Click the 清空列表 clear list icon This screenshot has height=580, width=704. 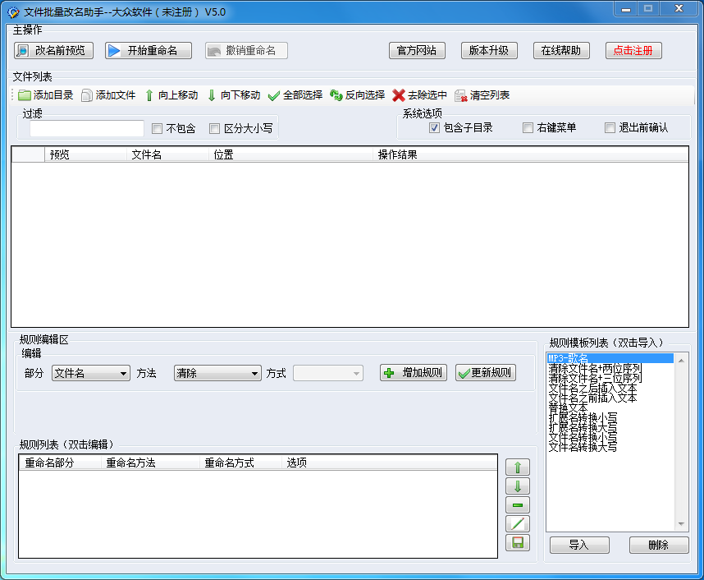(460, 95)
